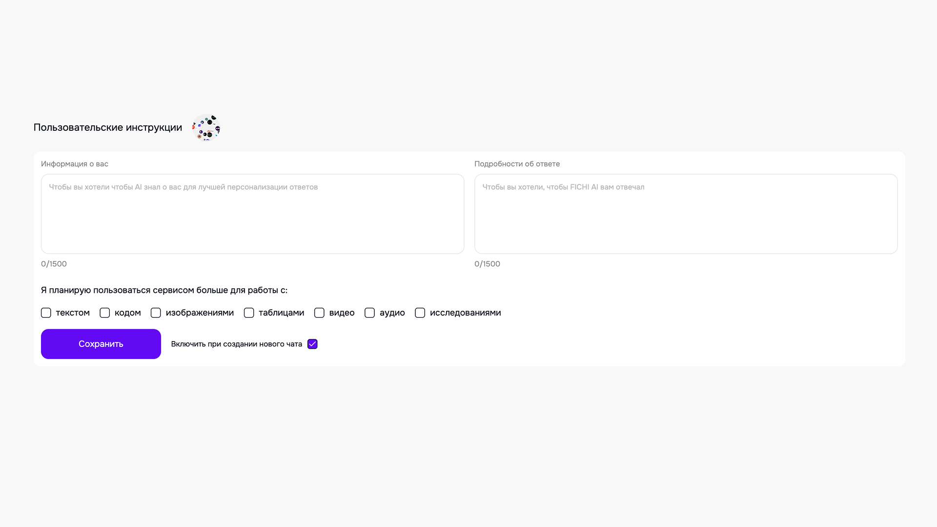This screenshot has height=527, width=937.
Task: Click the AI models logo cluster icon
Action: tap(206, 127)
